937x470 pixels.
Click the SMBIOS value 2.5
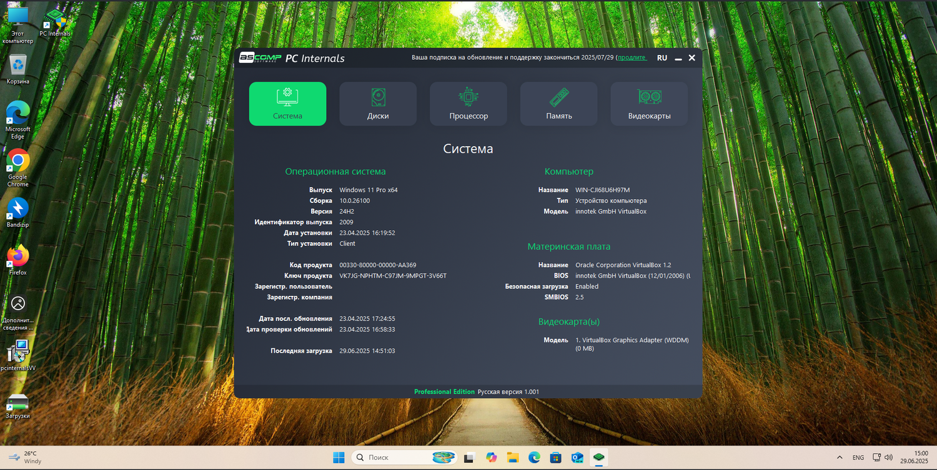coord(580,297)
